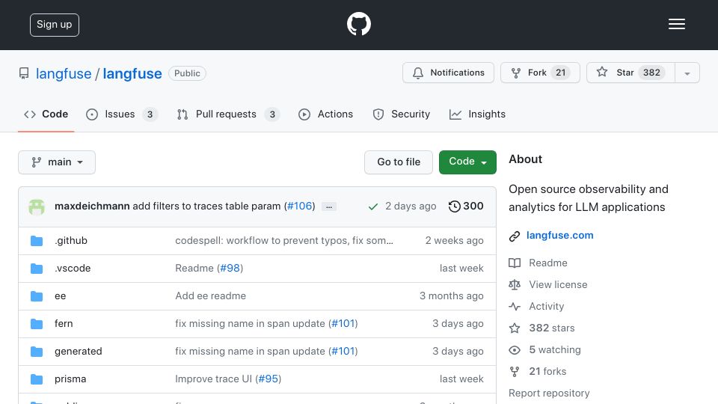Click the .github folder icon
The width and height of the screenshot is (718, 404).
[37, 240]
